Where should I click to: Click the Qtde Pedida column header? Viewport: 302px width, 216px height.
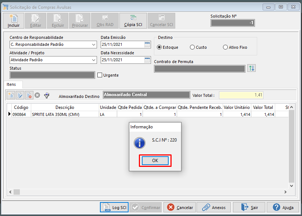click(x=130, y=107)
